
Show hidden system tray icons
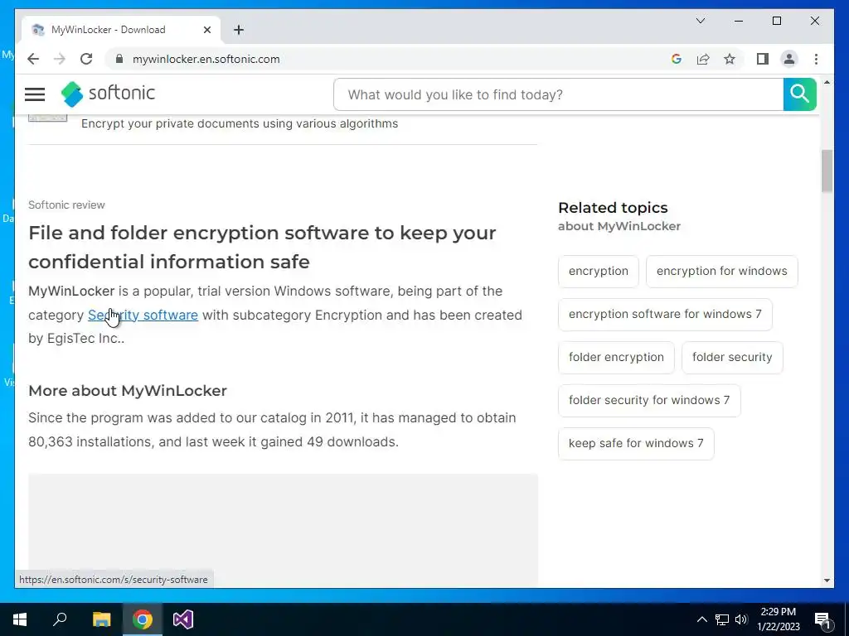pyautogui.click(x=701, y=619)
